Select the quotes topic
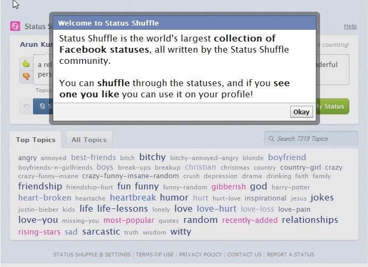368x267 pixels. [x=168, y=221]
